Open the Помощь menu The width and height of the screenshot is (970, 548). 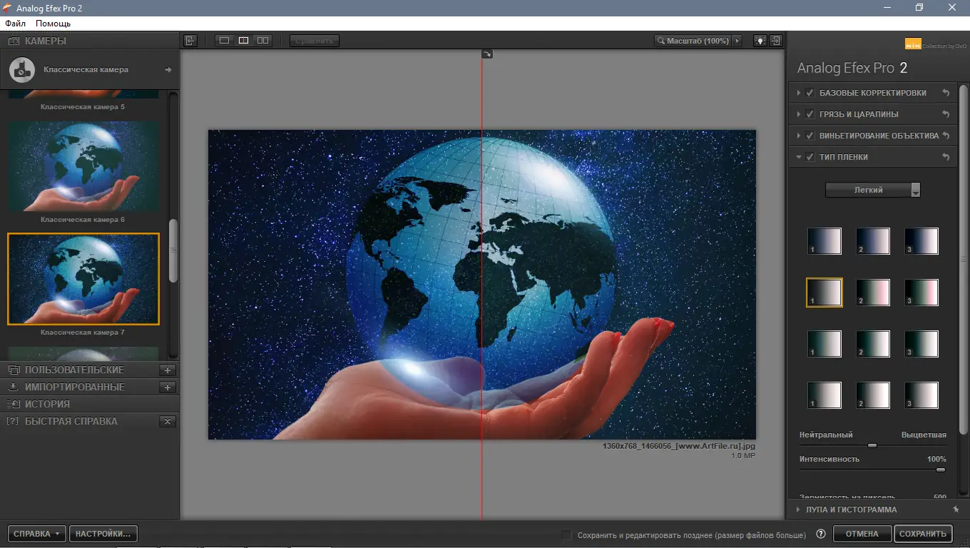coord(53,23)
